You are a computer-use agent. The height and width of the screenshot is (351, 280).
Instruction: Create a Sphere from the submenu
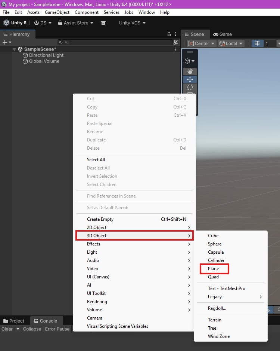pos(231,244)
